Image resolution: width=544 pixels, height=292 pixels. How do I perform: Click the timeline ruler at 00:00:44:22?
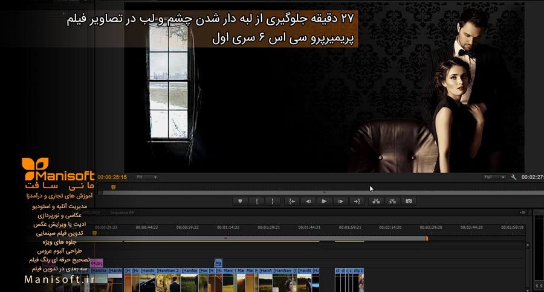click(147, 227)
